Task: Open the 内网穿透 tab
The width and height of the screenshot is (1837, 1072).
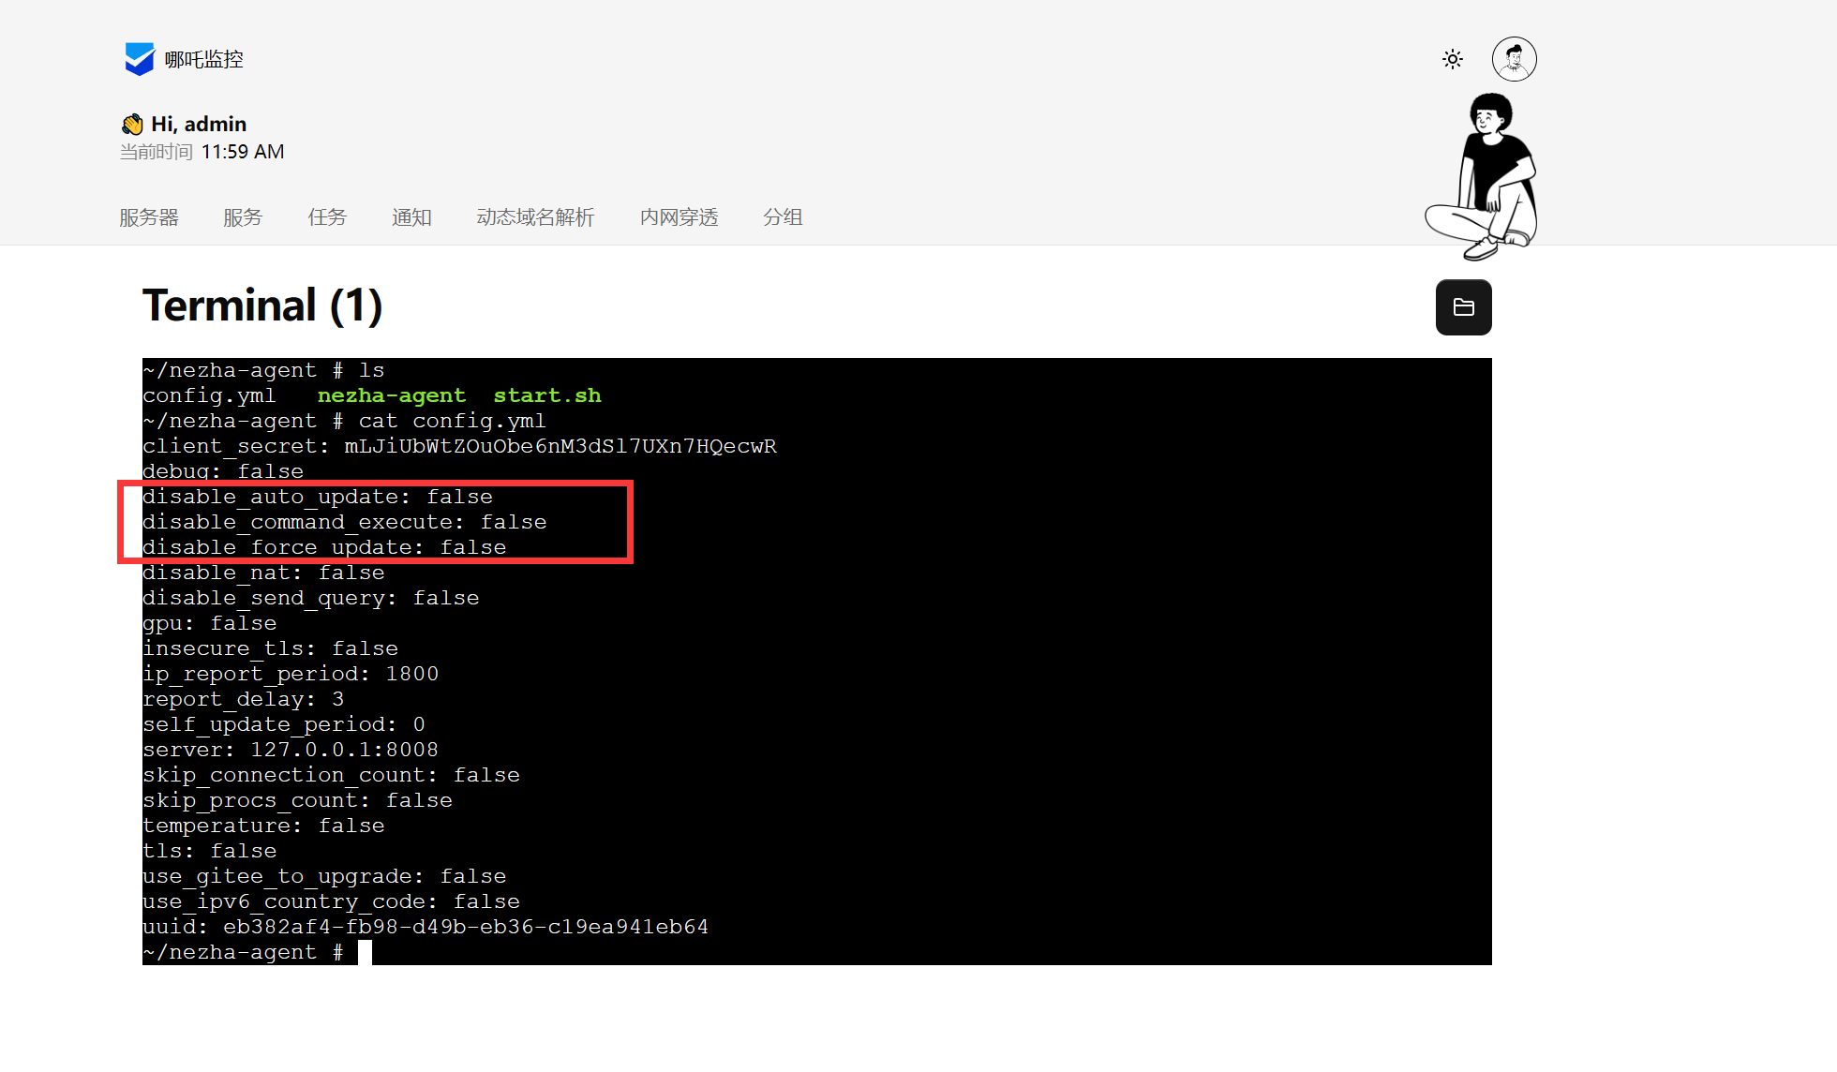Action: (679, 217)
